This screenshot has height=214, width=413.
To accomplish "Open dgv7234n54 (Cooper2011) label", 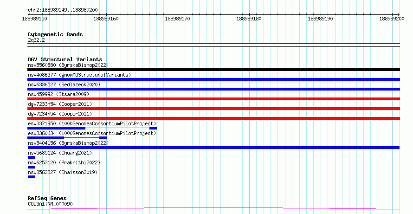I will (x=60, y=114).
